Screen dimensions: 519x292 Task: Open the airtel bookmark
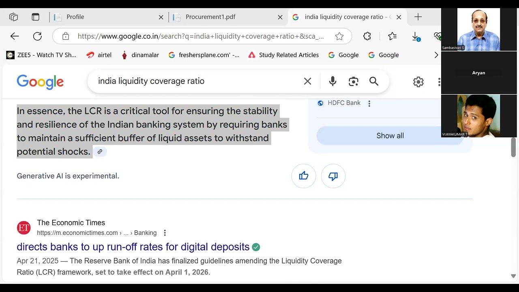point(99,55)
